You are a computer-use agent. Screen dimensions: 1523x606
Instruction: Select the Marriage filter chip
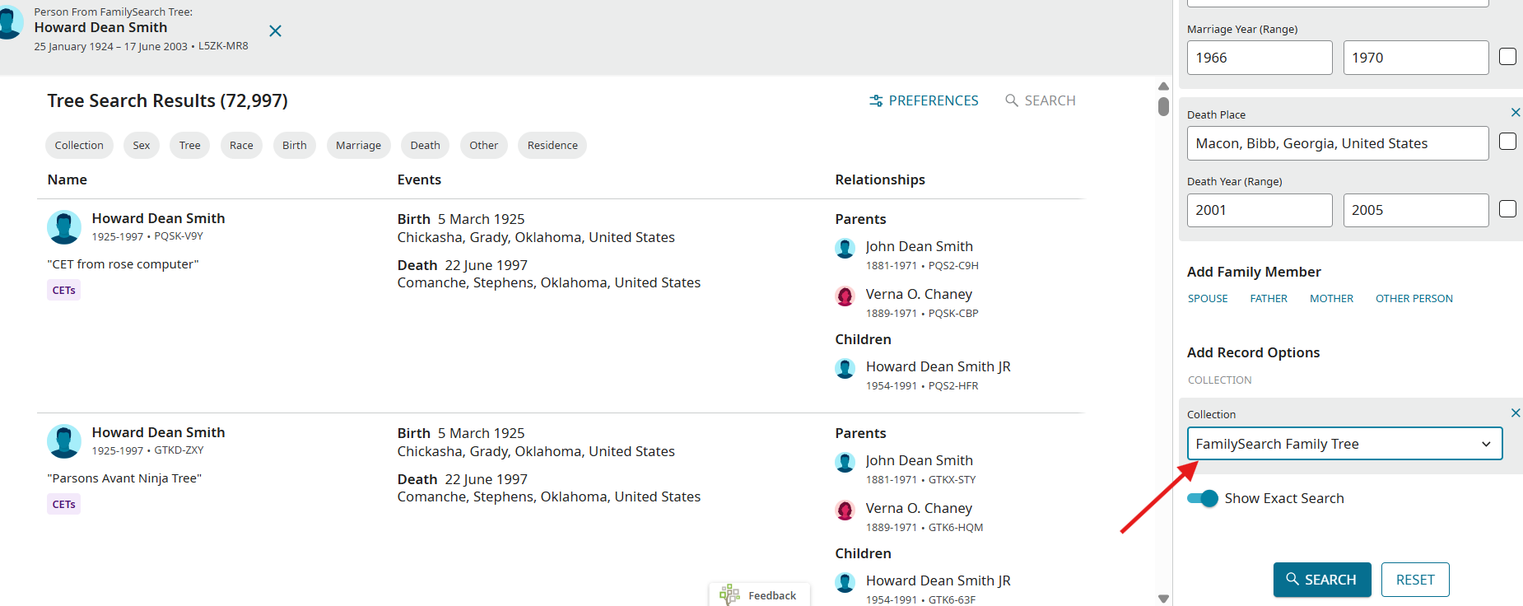click(x=358, y=146)
